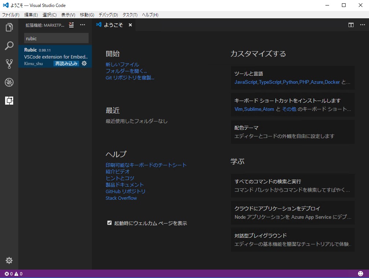Toggle 起動時にウェルカム ページを表示 checkbox
The height and width of the screenshot is (278, 369).
(x=109, y=223)
